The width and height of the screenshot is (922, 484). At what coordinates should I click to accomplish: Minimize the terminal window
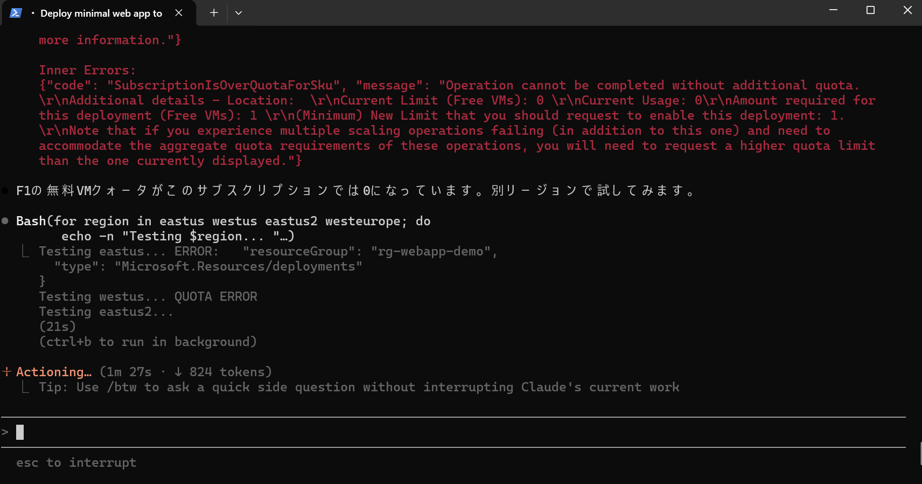(x=833, y=10)
